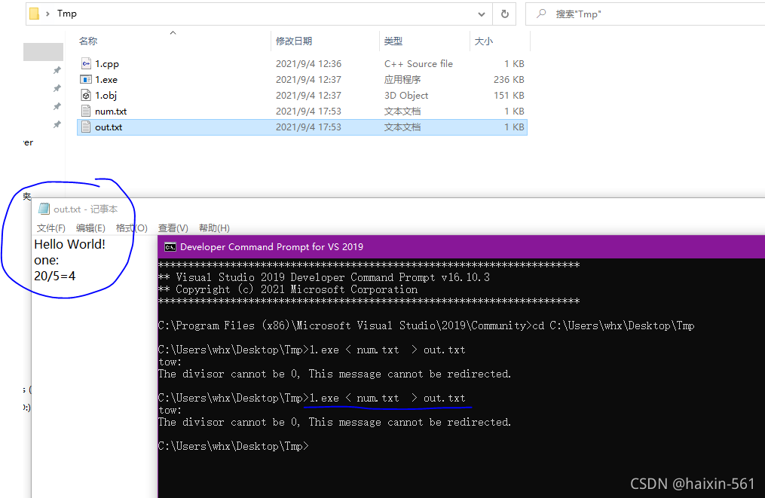Image resolution: width=765 pixels, height=498 pixels.
Task: Click the out.txt - 记事本 title bar
Action: pos(399,209)
